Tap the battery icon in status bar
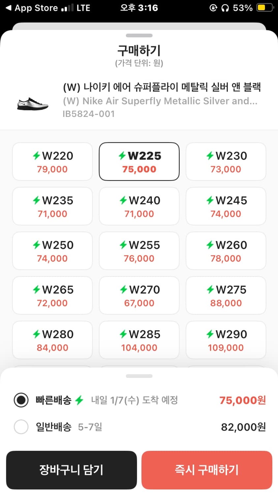The width and height of the screenshot is (278, 496). (265, 8)
